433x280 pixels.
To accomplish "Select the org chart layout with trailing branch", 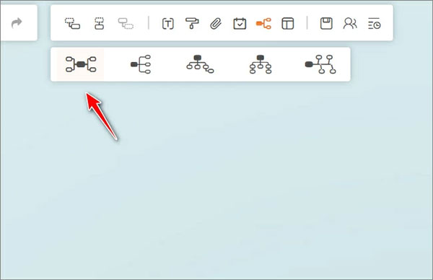I will tap(200, 64).
